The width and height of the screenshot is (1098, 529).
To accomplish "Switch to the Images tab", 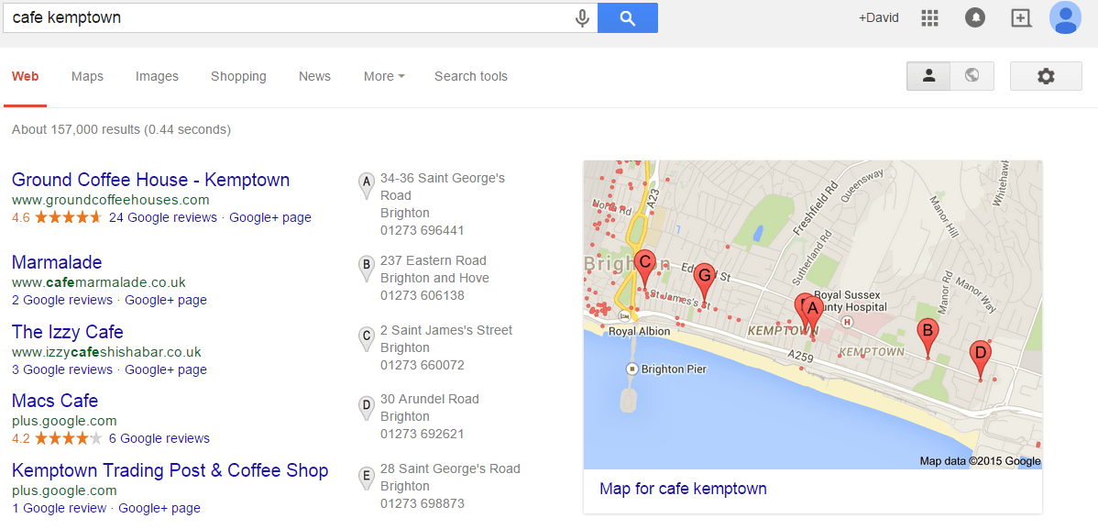I will coord(157,77).
